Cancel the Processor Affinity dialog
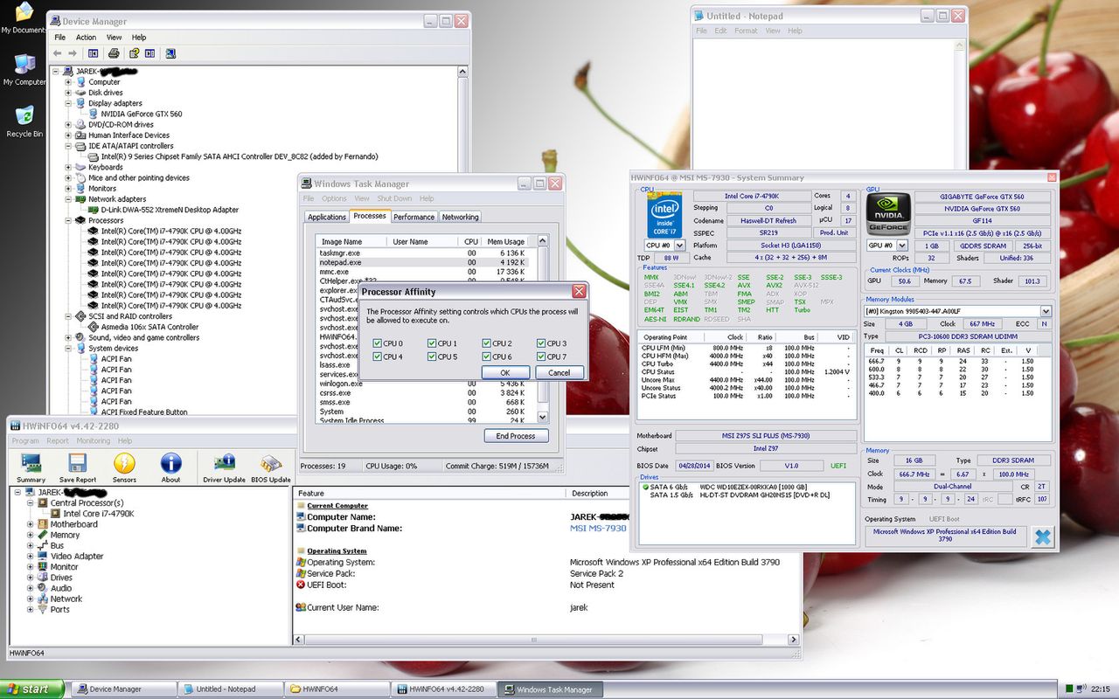The height and width of the screenshot is (699, 1119). (559, 372)
